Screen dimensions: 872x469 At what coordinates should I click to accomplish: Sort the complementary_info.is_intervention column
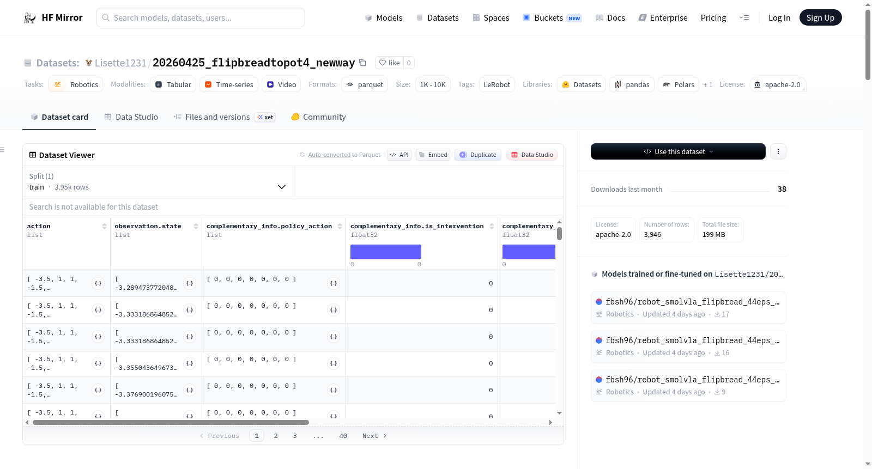coord(492,226)
